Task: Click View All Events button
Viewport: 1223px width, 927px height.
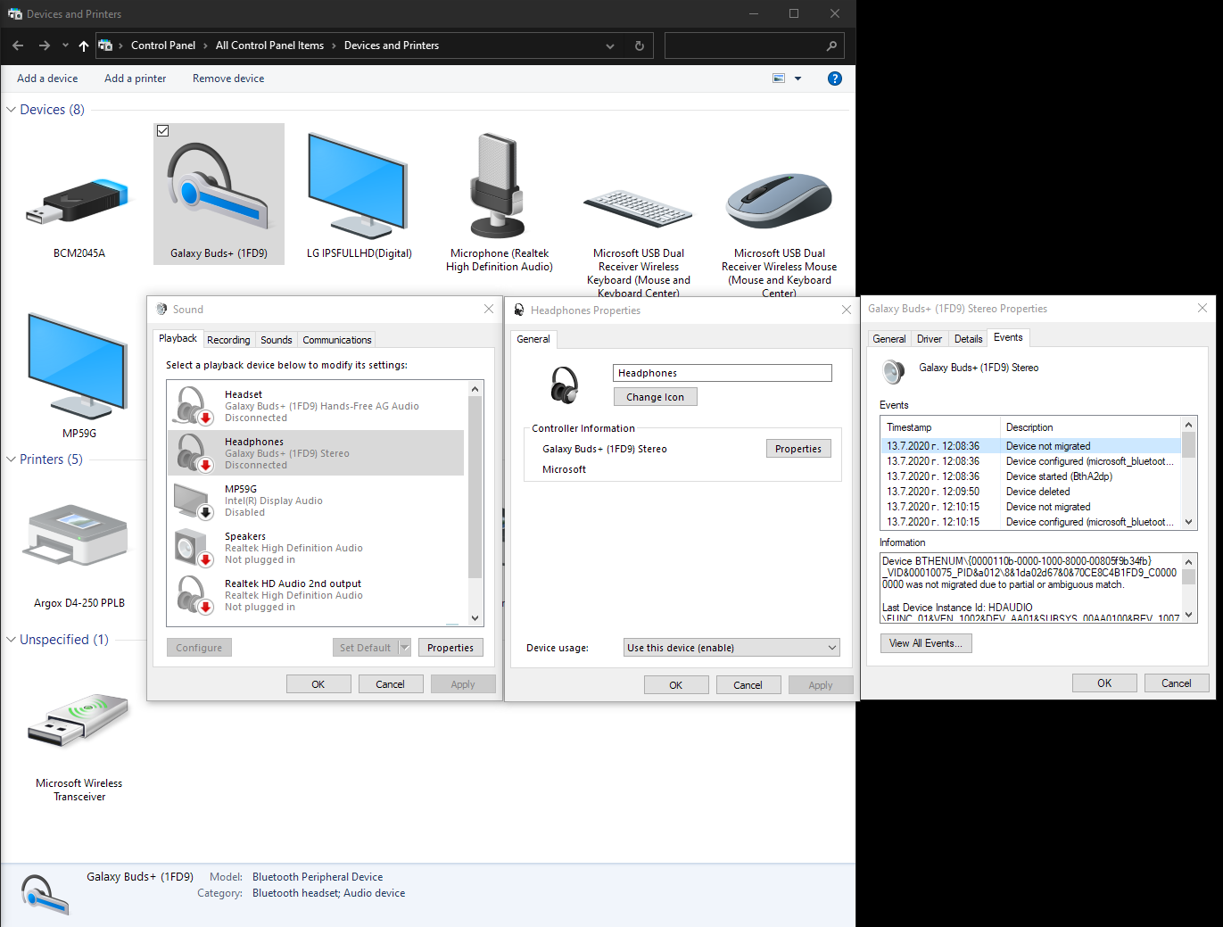Action: (x=926, y=643)
